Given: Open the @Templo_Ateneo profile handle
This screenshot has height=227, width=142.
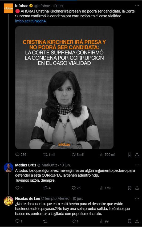Looking at the screenshot, I should [x=55, y=198].
